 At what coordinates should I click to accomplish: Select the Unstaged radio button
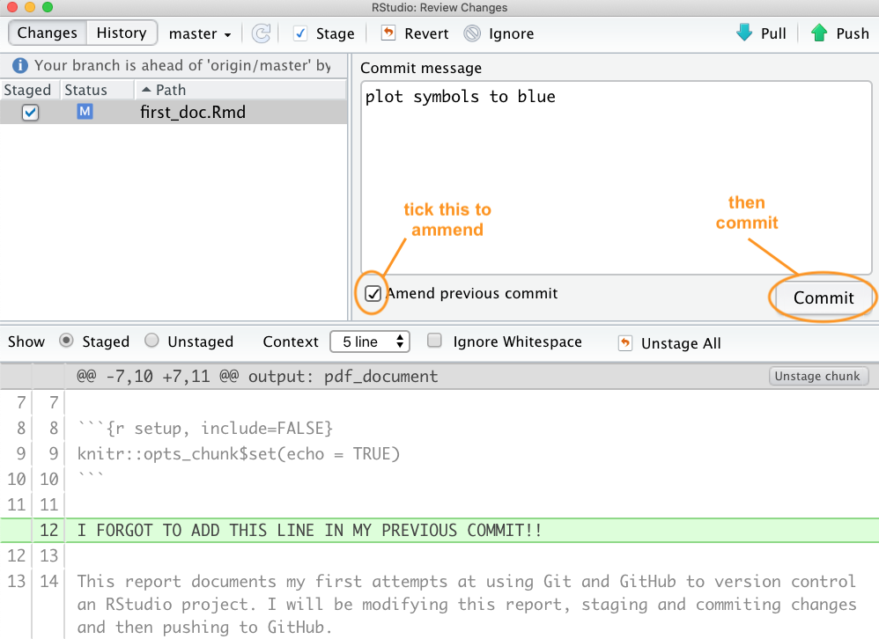(151, 342)
